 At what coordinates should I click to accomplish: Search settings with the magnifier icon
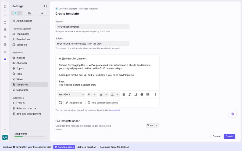(x=45, y=6)
